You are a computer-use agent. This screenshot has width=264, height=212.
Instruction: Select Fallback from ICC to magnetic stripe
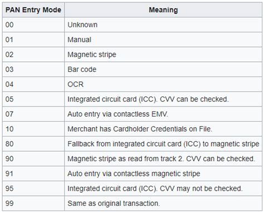[163, 144]
